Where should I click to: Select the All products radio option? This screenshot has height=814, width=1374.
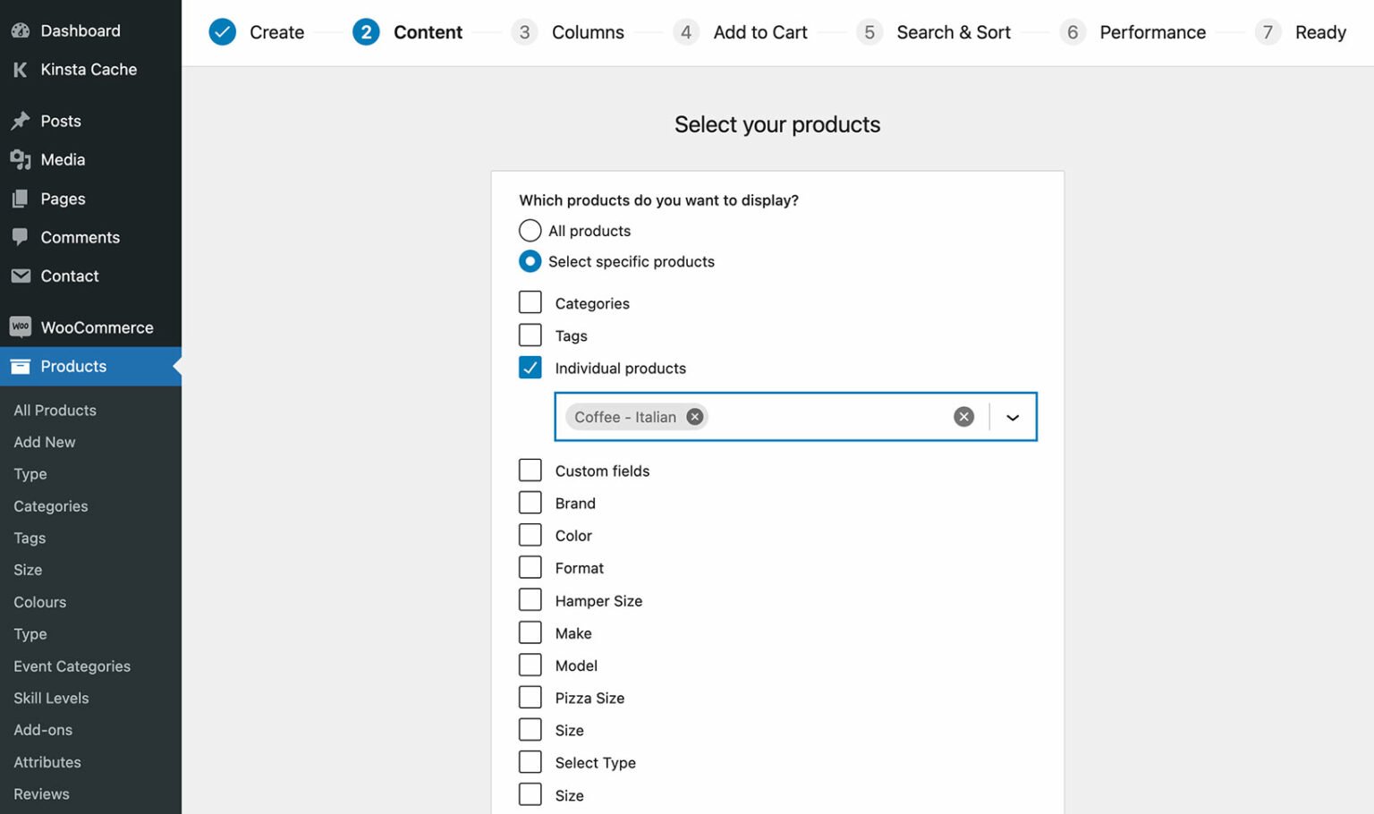click(x=530, y=230)
